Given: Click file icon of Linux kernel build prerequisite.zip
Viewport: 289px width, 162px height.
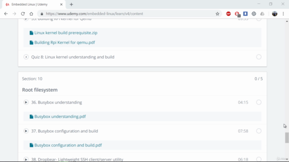Looking at the screenshot, I should [31, 33].
